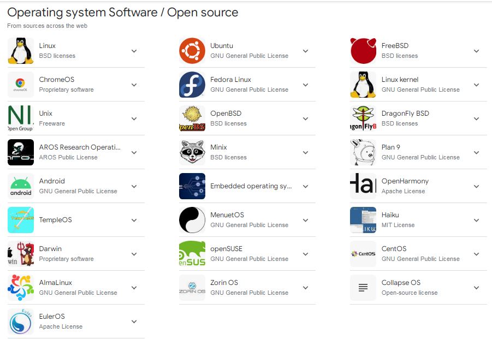492x339 pixels.
Task: Open the AlmaLinux title link
Action: point(56,283)
